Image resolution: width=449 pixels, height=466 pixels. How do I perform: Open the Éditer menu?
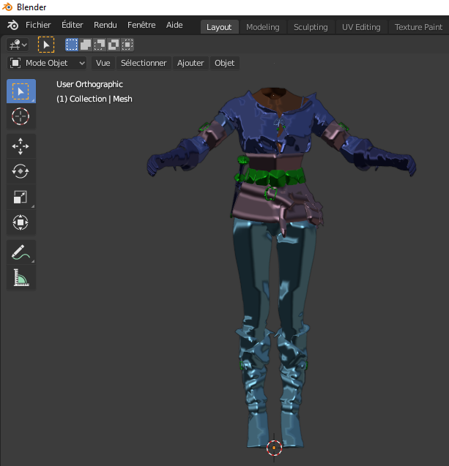72,26
